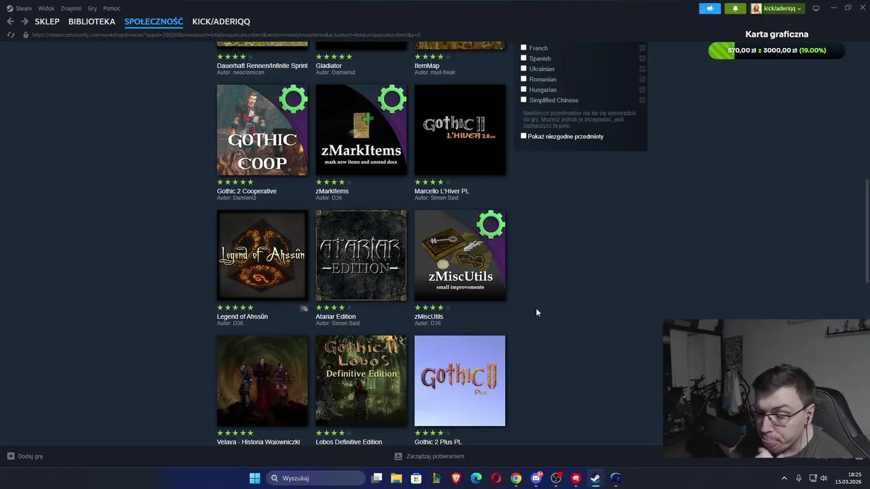Check the Spanish language filter
870x489 pixels.
(x=523, y=58)
